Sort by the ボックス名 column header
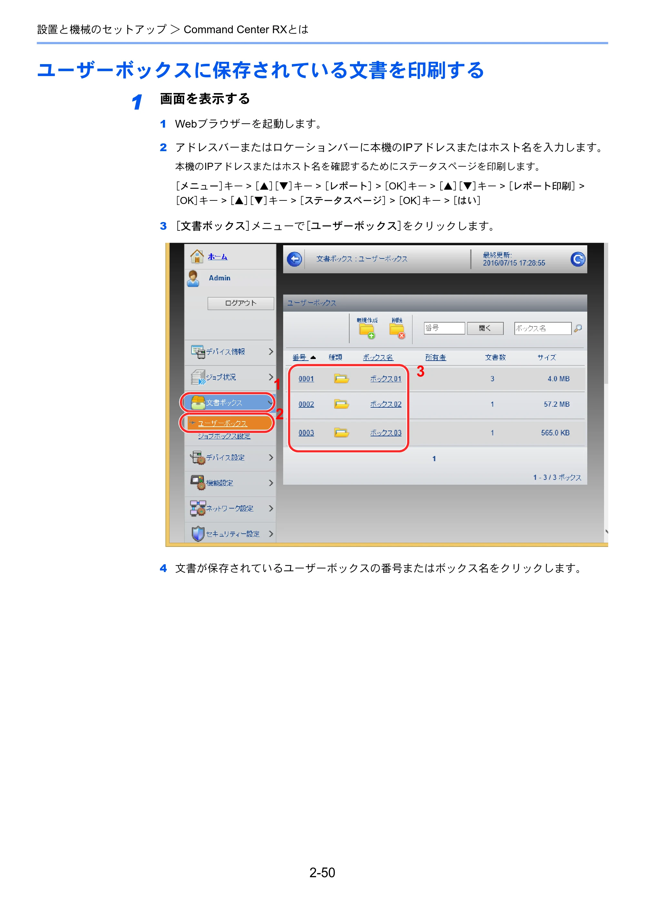This screenshot has width=645, height=912. [378, 357]
